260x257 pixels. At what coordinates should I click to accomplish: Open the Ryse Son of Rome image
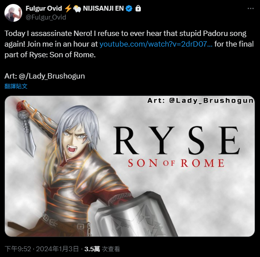[x=130, y=166]
